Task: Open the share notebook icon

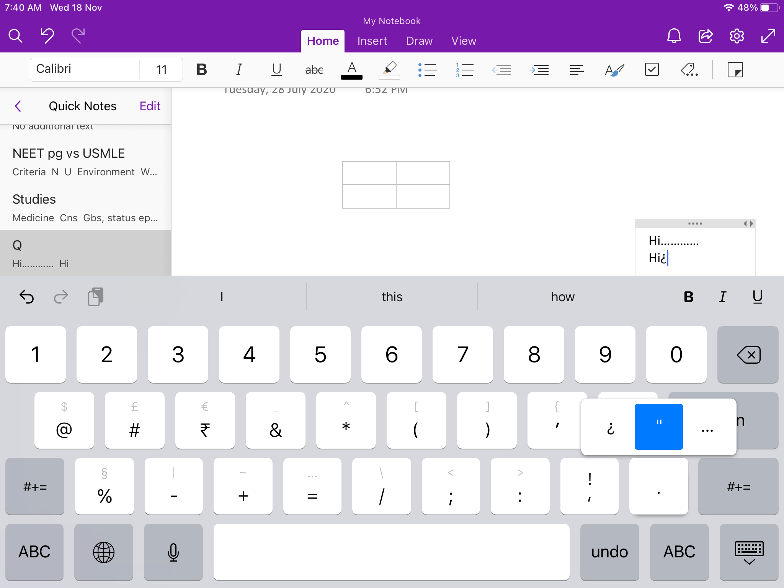Action: click(705, 36)
